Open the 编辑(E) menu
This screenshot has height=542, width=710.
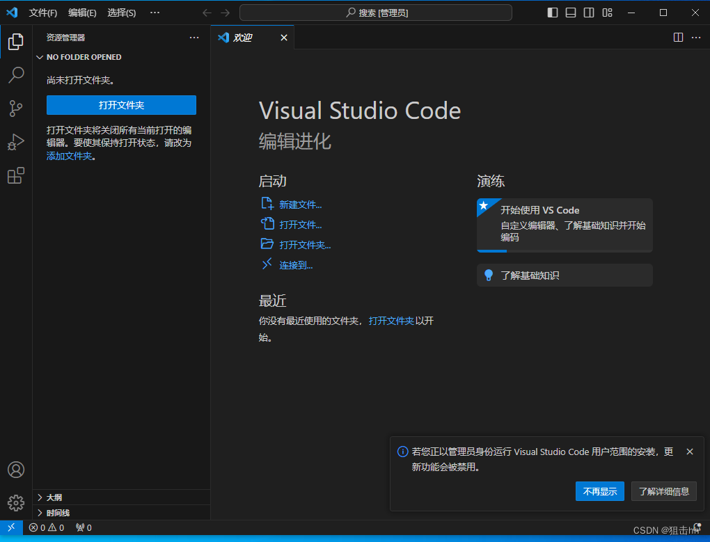click(82, 13)
